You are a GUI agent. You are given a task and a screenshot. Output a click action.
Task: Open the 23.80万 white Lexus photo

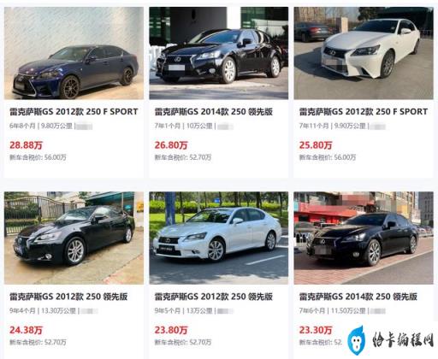click(218, 238)
